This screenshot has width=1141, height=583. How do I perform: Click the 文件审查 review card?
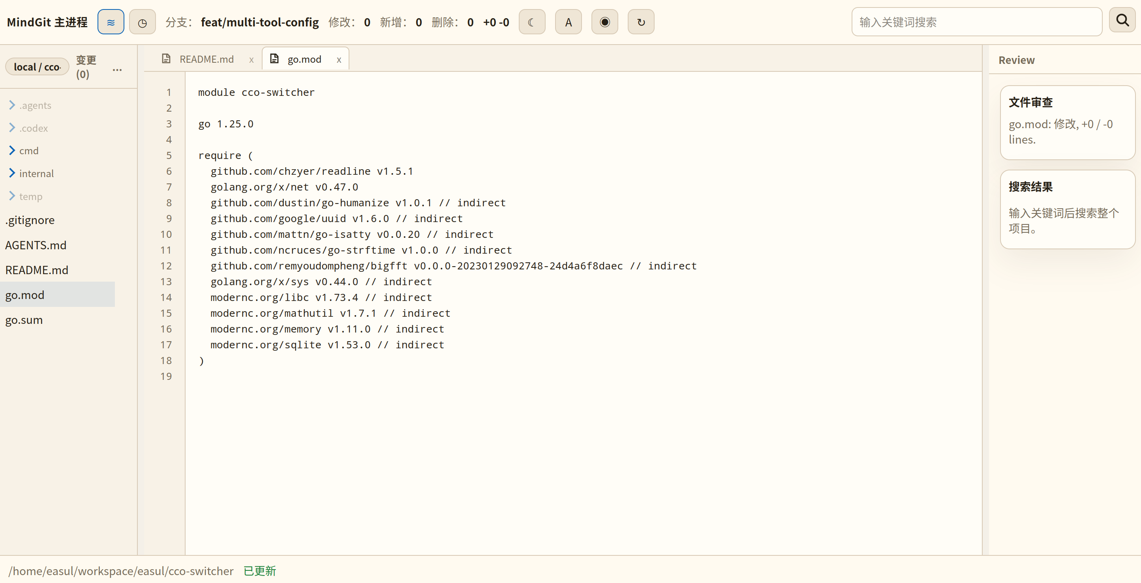[1068, 123]
